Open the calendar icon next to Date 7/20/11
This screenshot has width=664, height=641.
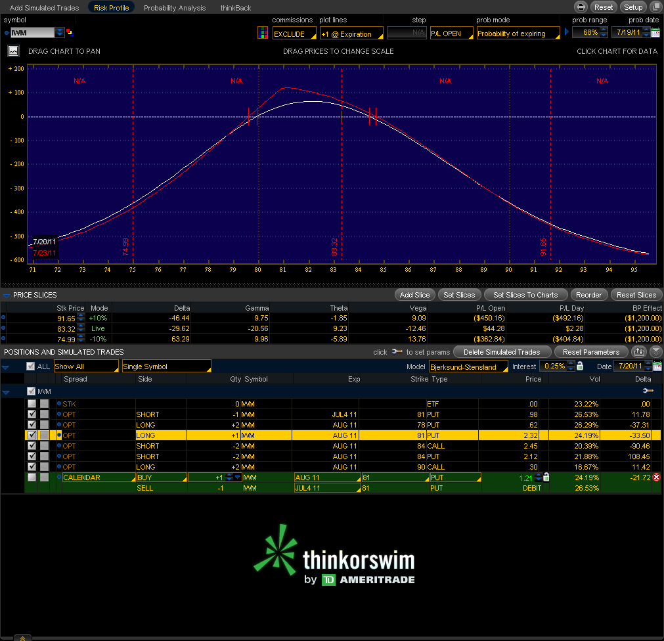(x=657, y=366)
